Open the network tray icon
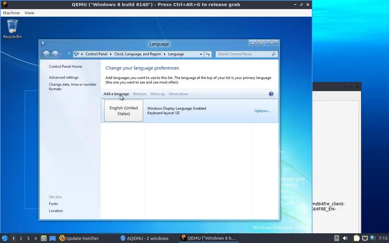Image resolution: width=389 pixels, height=243 pixels. click(365, 238)
